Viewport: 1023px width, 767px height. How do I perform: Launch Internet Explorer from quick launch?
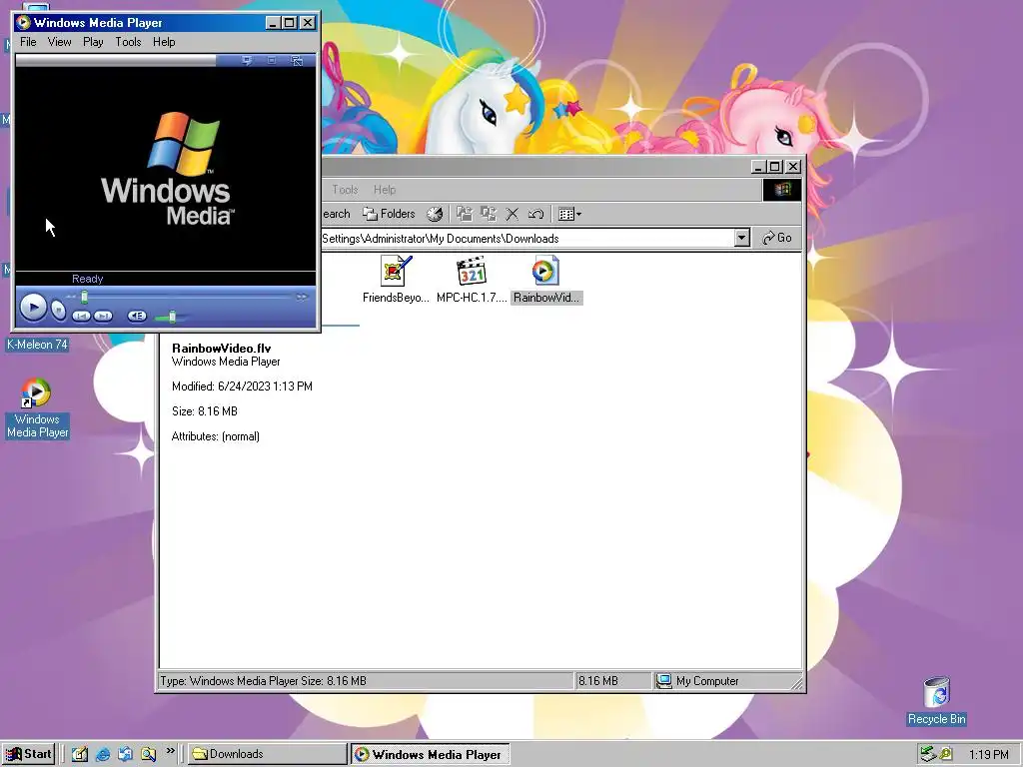click(x=103, y=754)
